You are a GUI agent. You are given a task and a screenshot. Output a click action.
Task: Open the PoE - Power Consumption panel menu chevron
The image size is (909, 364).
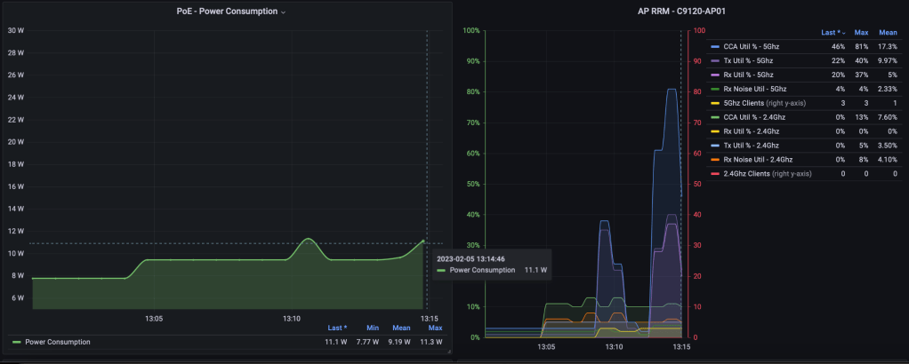coord(283,12)
